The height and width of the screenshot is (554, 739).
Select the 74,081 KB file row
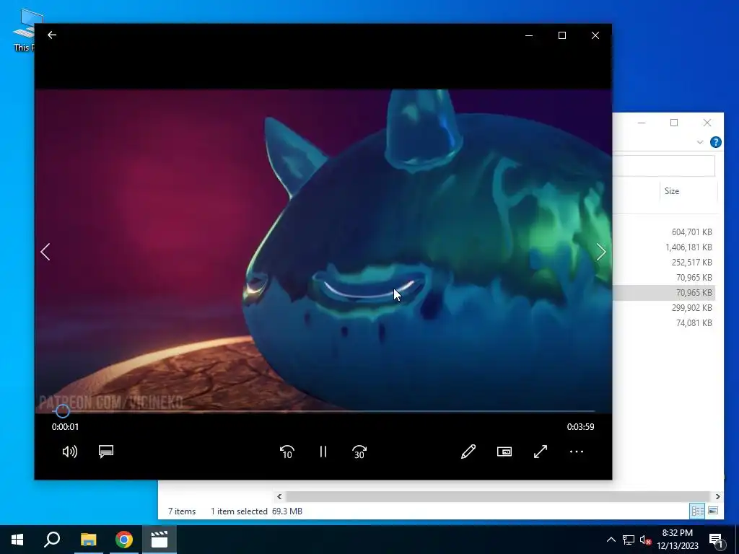[x=664, y=322]
